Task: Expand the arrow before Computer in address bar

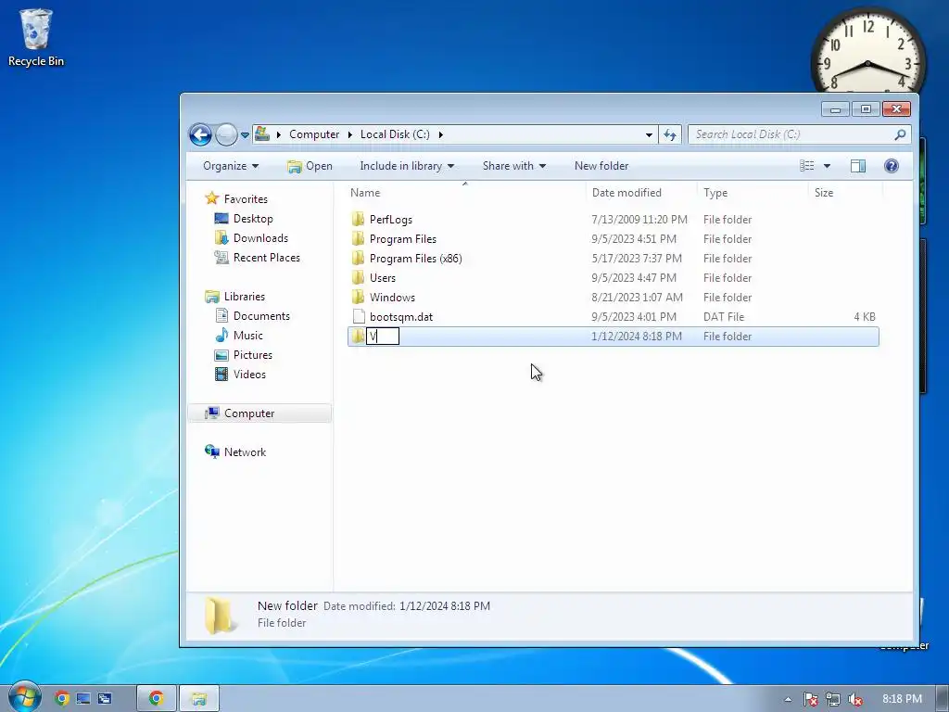Action: tap(278, 134)
